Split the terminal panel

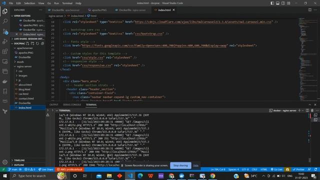307,110
